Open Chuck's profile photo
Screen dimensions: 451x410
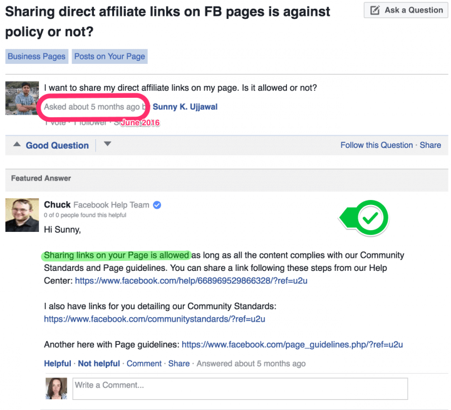[22, 215]
